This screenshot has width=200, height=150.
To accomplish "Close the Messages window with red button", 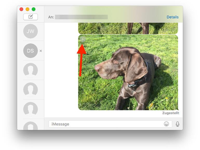I will [21, 9].
